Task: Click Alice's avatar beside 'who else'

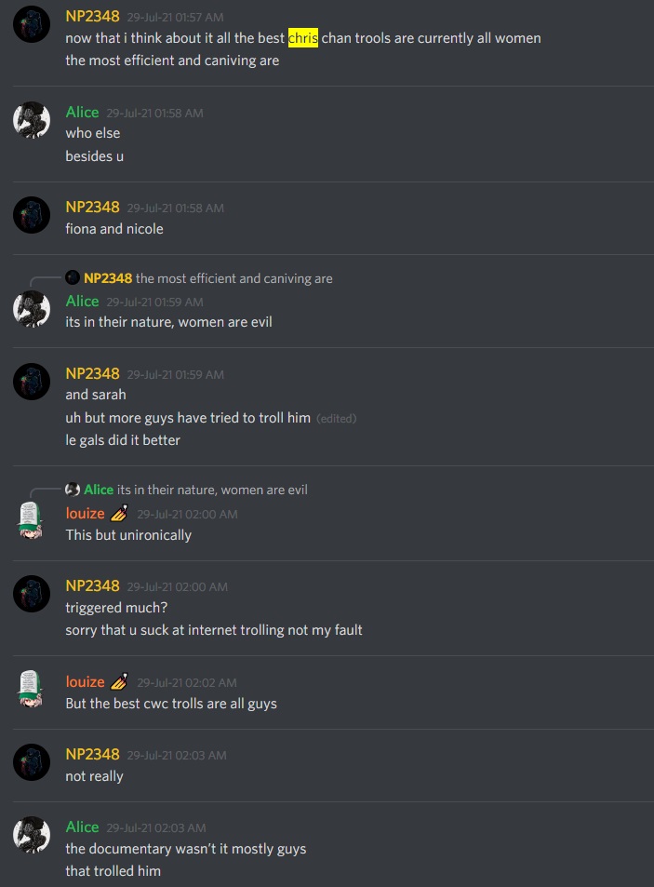Action: 32,120
